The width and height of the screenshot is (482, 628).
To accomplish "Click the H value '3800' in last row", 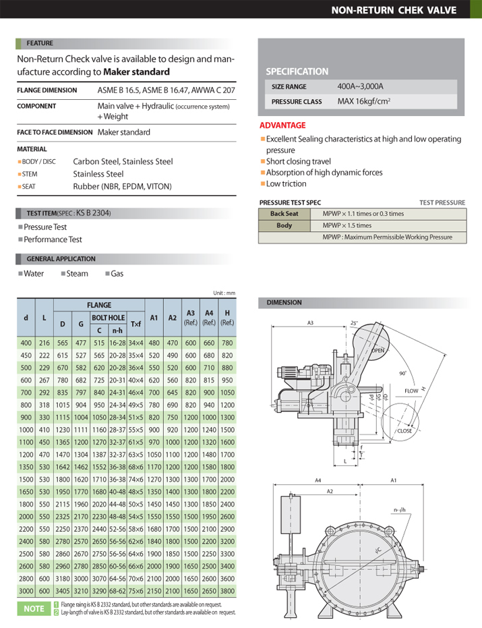I will pyautogui.click(x=227, y=591).
